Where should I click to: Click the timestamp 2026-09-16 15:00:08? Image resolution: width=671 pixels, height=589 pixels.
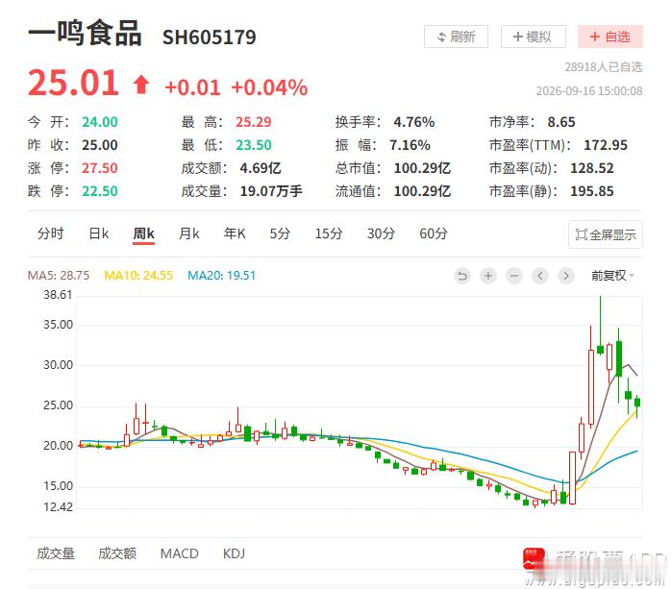[589, 90]
